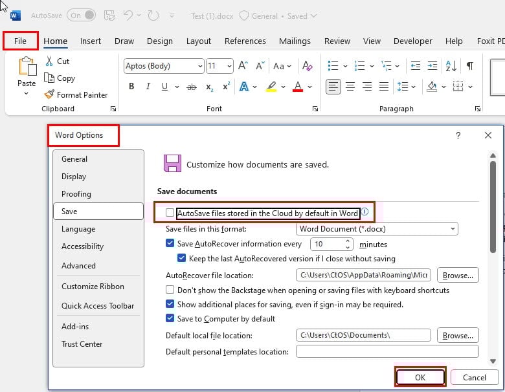Insert a multilevel list
This screenshot has width=505, height=392.
[x=386, y=65]
